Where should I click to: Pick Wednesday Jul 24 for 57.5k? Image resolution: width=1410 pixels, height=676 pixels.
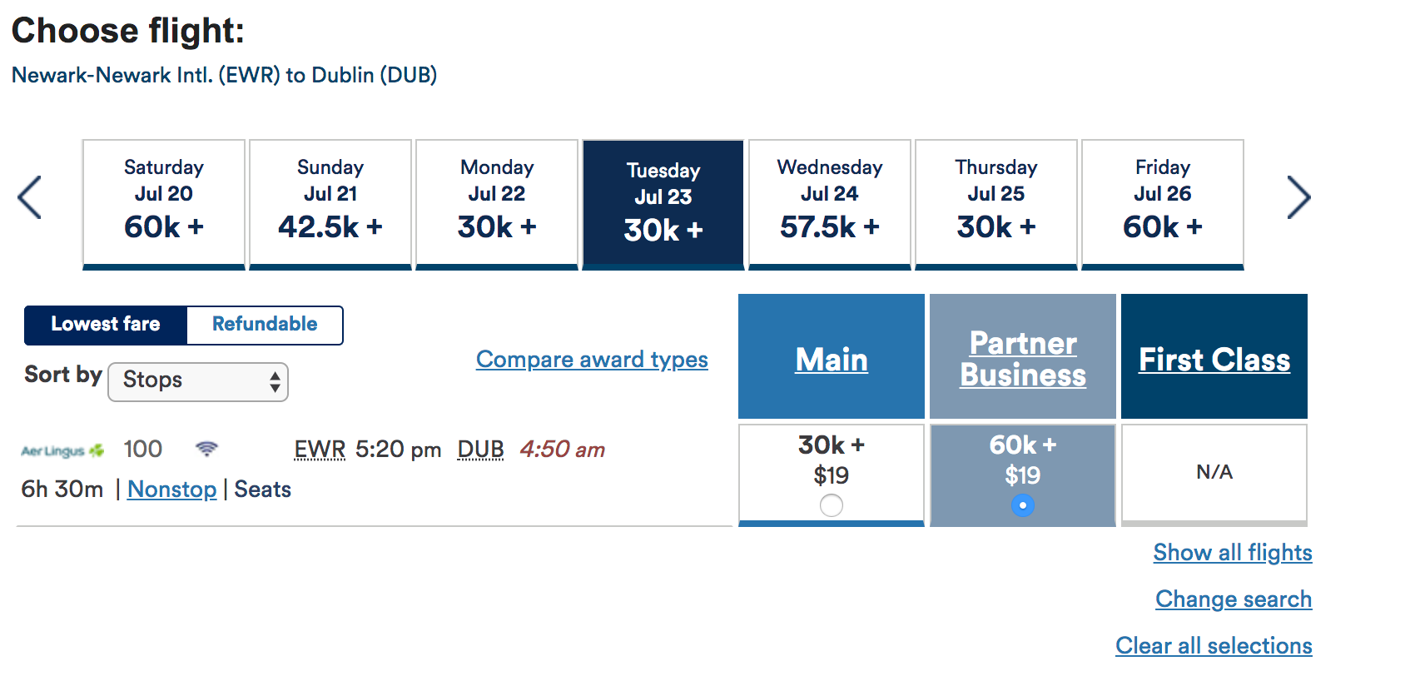[830, 203]
